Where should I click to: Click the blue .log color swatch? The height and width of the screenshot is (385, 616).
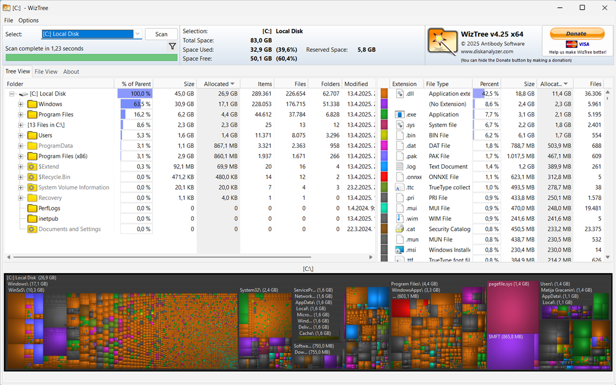[384, 167]
